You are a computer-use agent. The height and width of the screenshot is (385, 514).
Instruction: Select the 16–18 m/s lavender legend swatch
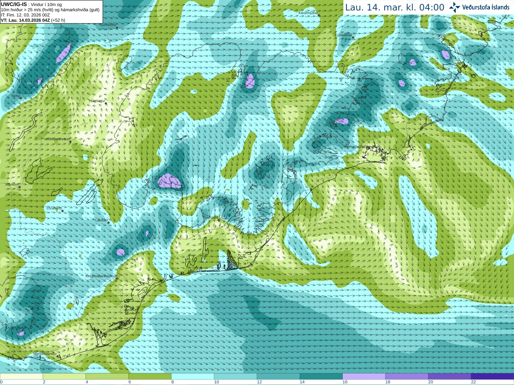364,377
